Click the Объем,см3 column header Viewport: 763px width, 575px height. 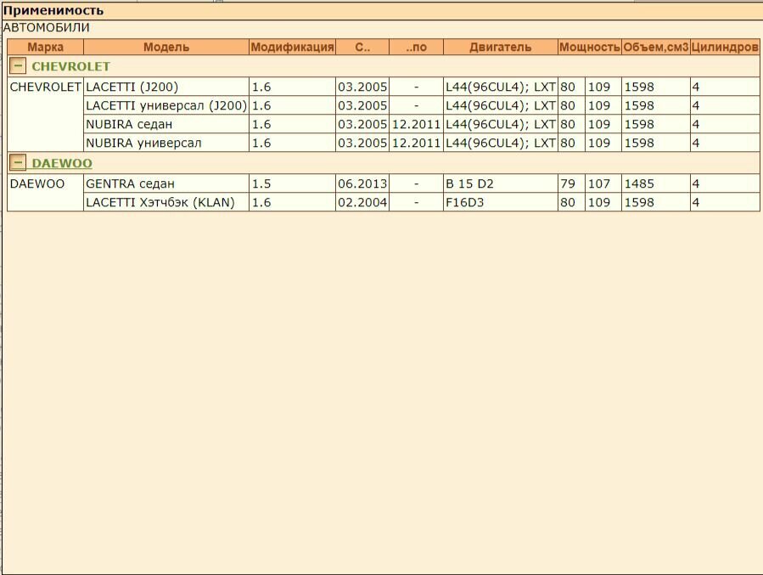click(655, 47)
